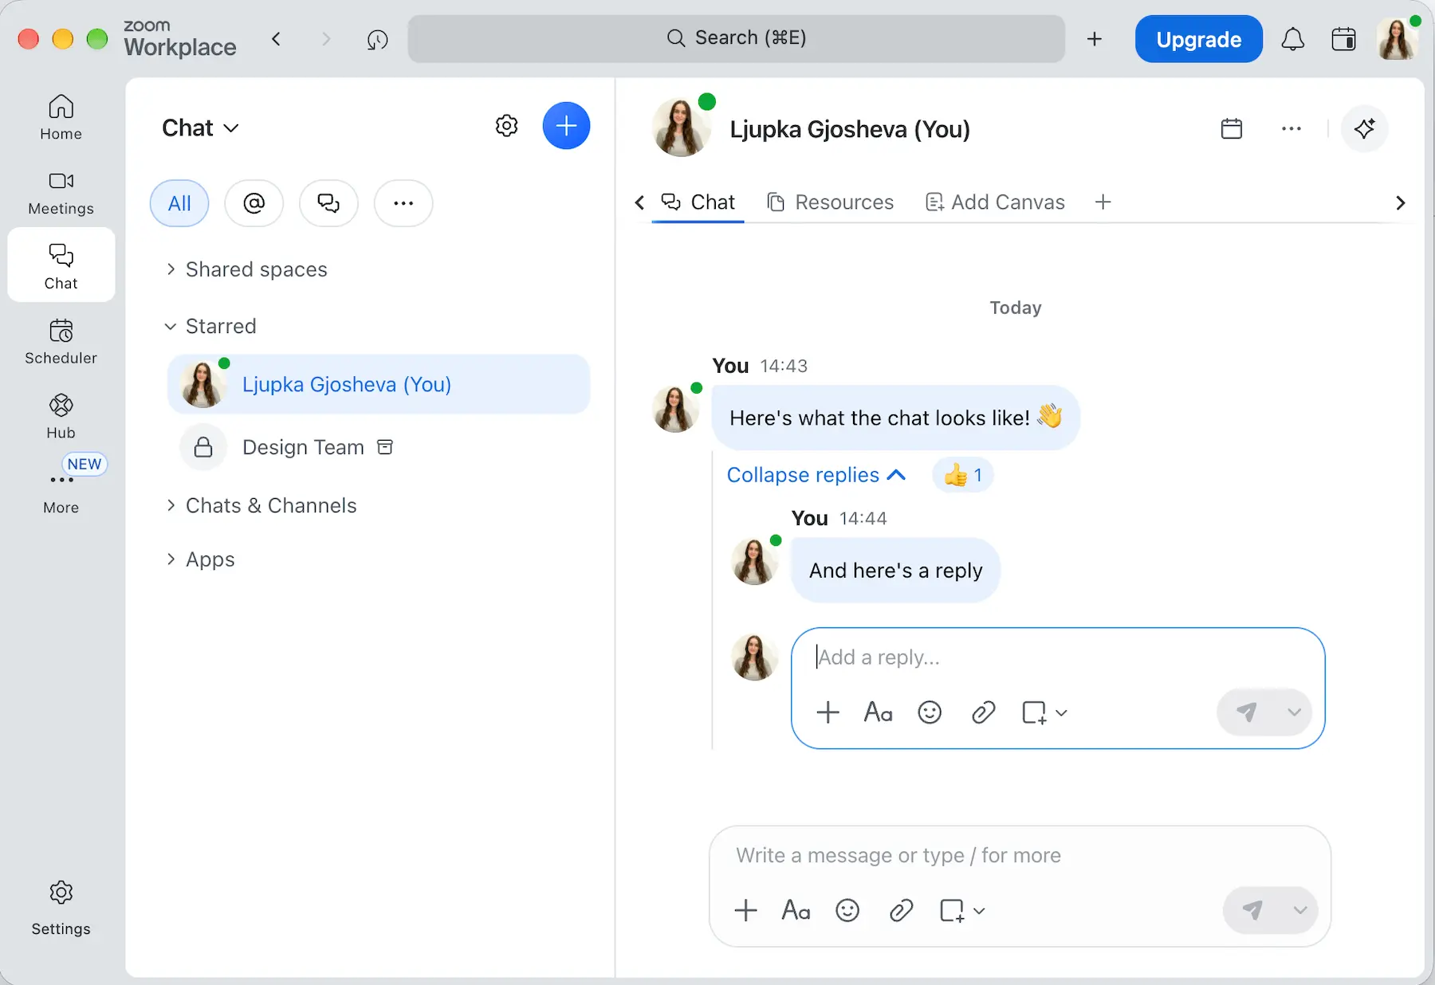The image size is (1435, 985).
Task: Click the Upgrade button
Action: (x=1198, y=39)
